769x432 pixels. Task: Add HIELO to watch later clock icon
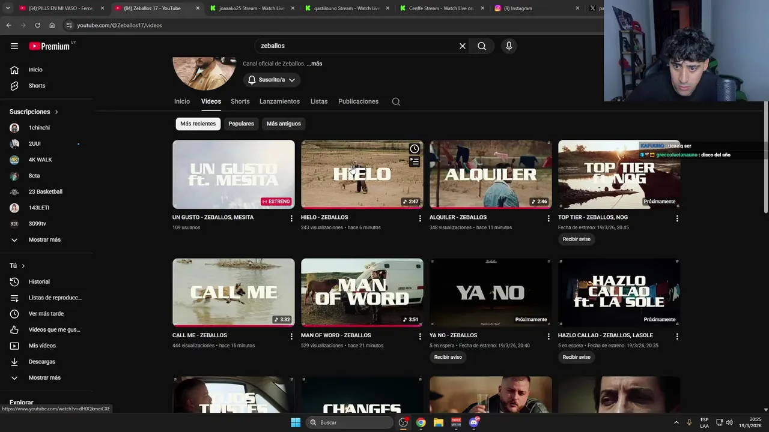tap(415, 149)
